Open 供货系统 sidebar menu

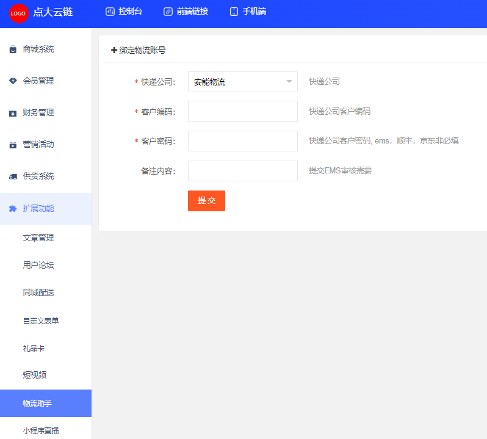tap(46, 176)
